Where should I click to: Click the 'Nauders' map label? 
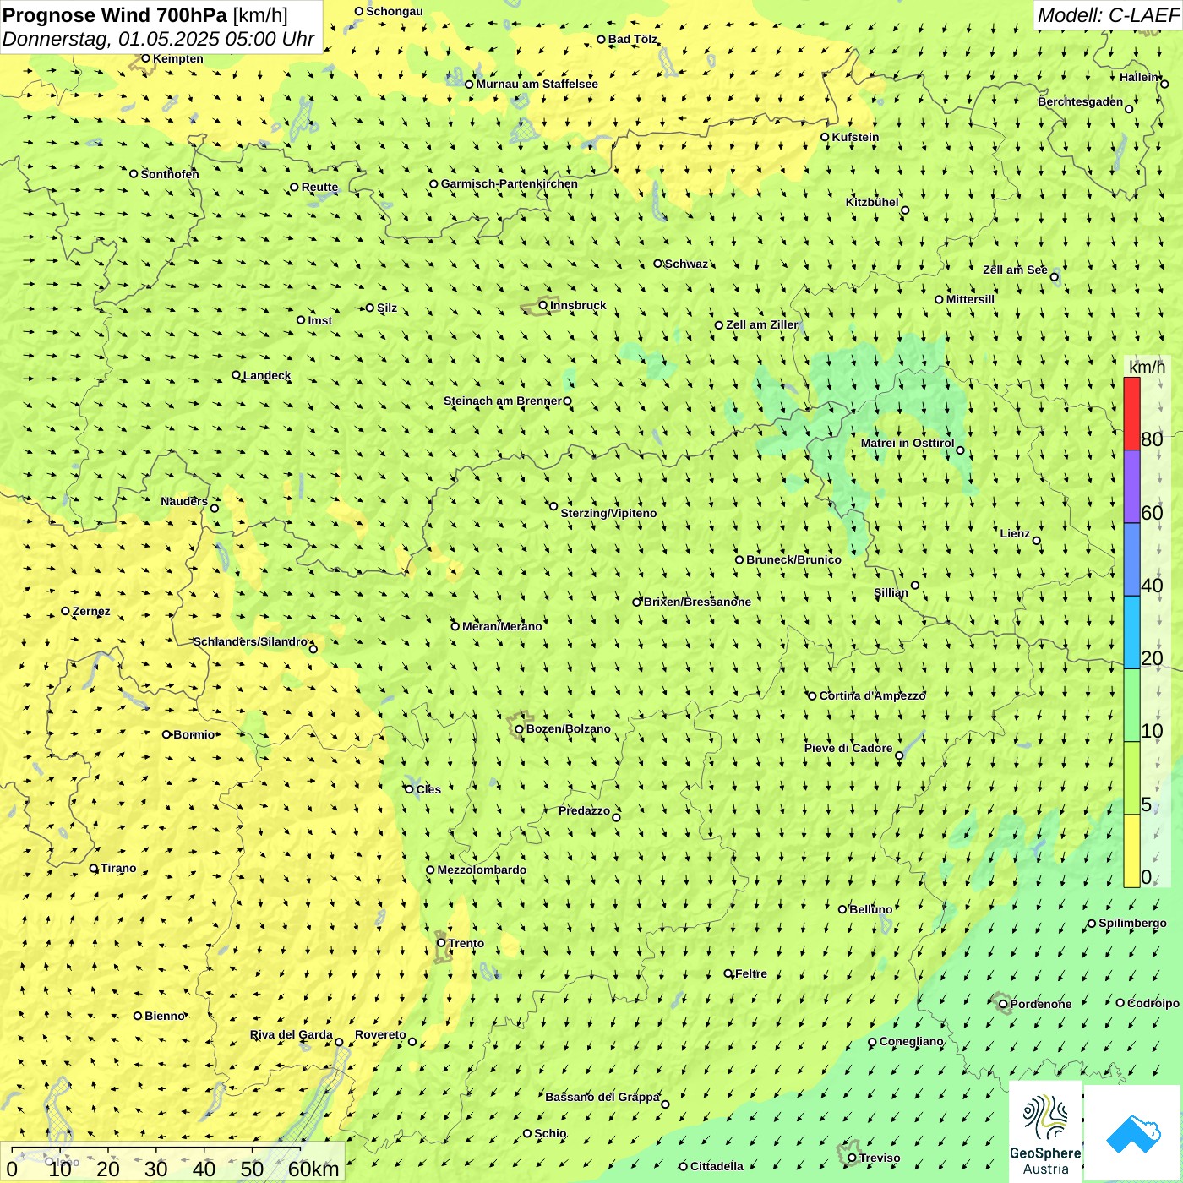click(x=184, y=501)
